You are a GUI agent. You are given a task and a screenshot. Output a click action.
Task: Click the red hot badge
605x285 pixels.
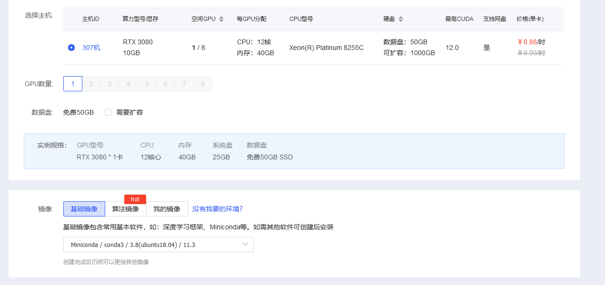(x=135, y=199)
